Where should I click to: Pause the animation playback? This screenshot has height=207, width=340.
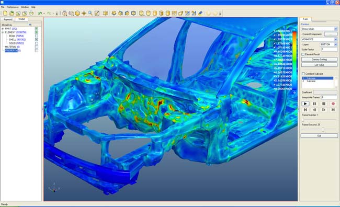(x=314, y=104)
